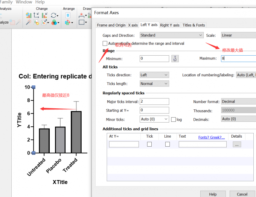Toggle the log minor ticks checkbox

174,120
